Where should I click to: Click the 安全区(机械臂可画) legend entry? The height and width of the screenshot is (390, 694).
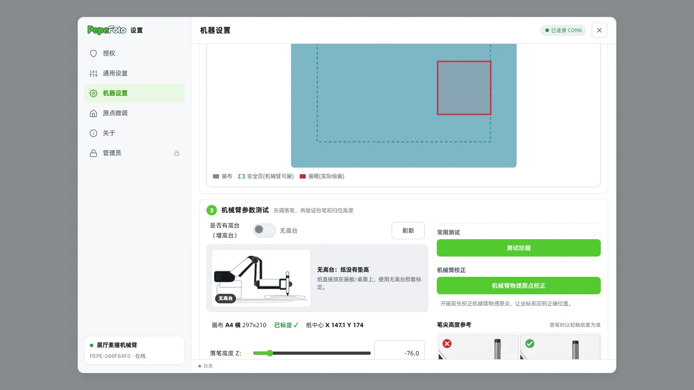pos(266,176)
